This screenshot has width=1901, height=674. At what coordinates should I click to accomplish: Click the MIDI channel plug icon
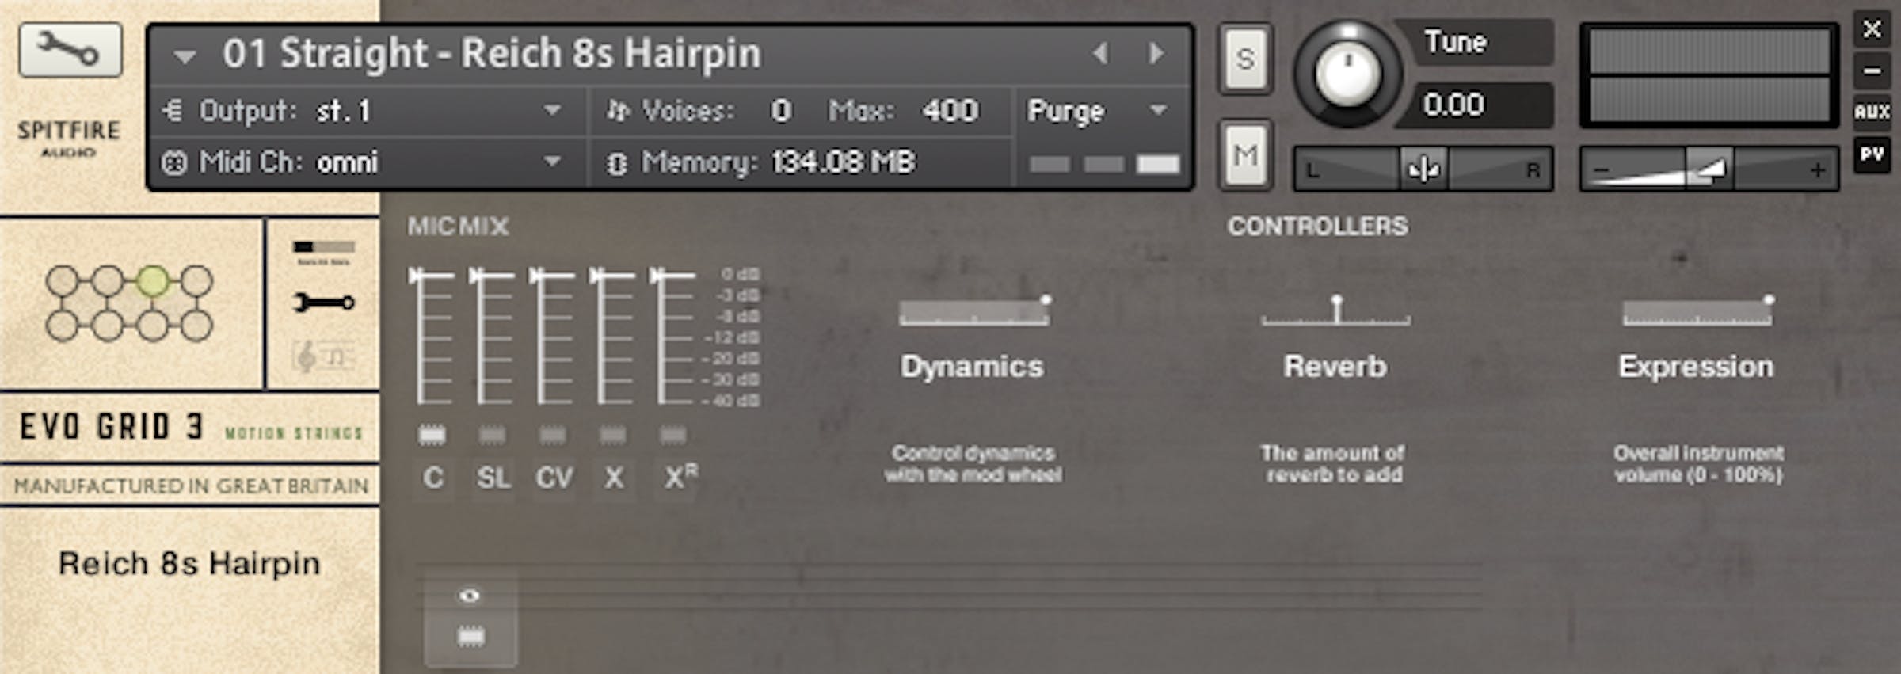tap(173, 163)
